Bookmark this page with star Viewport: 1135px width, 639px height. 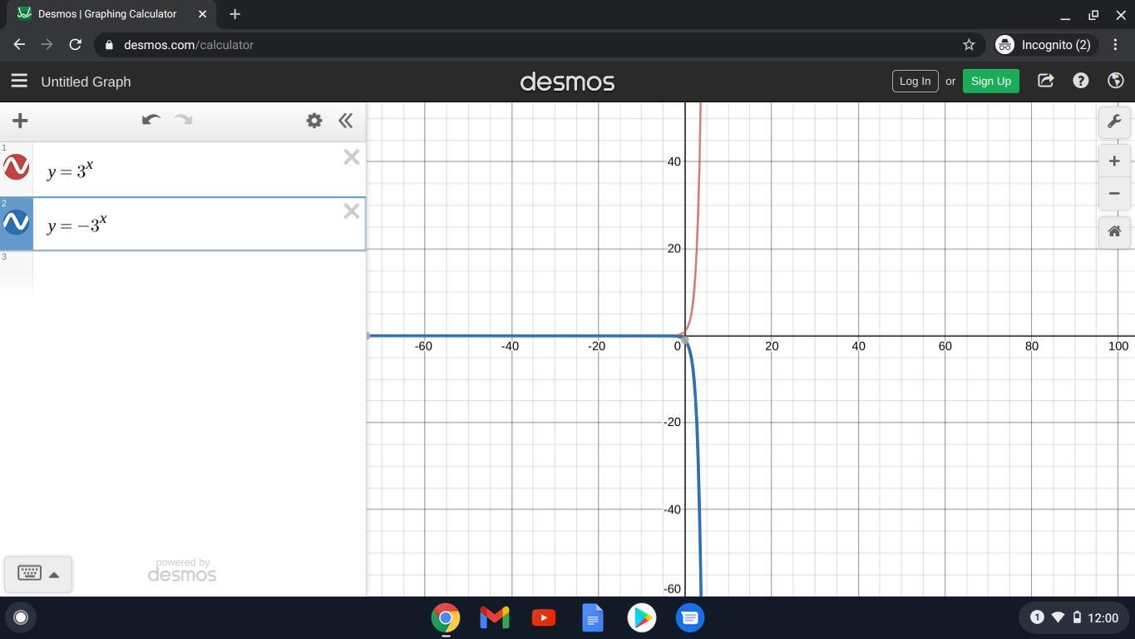tap(969, 45)
